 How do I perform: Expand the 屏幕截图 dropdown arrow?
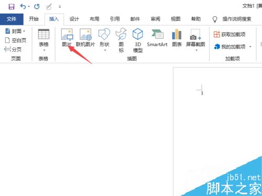point(196,50)
